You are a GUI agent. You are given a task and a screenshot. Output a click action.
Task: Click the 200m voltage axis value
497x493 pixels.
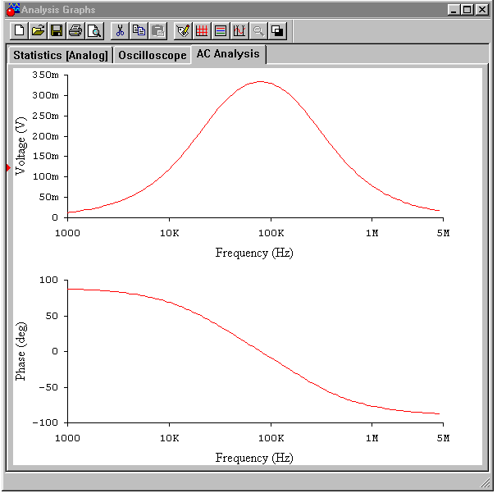point(45,136)
